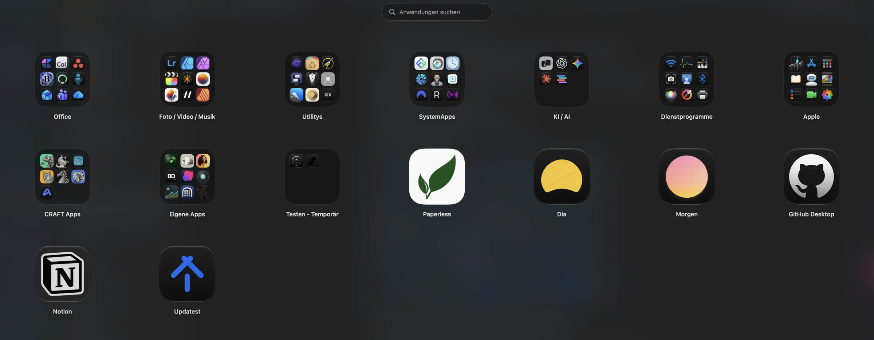This screenshot has width=874, height=340.
Task: Launch the Paperless app
Action: tap(437, 177)
